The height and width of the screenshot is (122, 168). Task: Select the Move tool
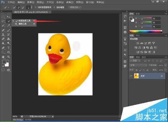8,17
